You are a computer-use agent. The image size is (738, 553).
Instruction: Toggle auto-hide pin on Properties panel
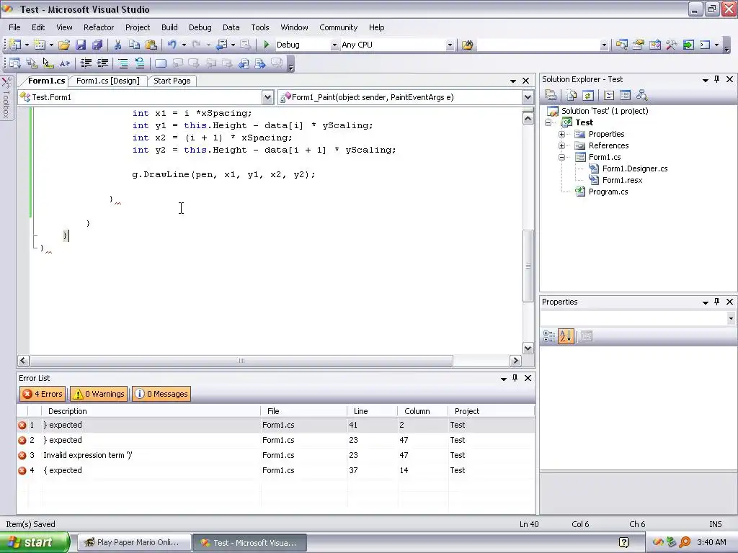point(717,302)
